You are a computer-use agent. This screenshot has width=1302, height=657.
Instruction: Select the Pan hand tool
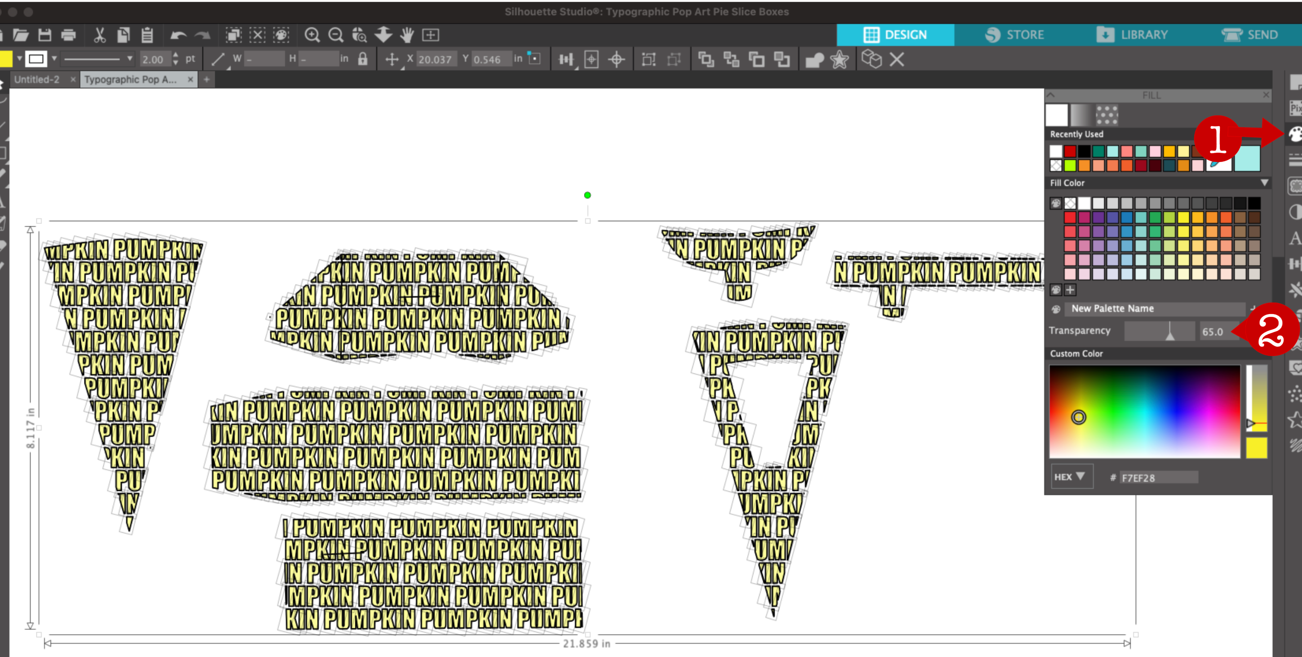pyautogui.click(x=407, y=35)
